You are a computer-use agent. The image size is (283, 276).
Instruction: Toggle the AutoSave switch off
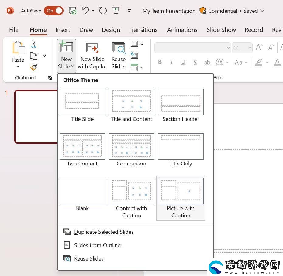(53, 11)
